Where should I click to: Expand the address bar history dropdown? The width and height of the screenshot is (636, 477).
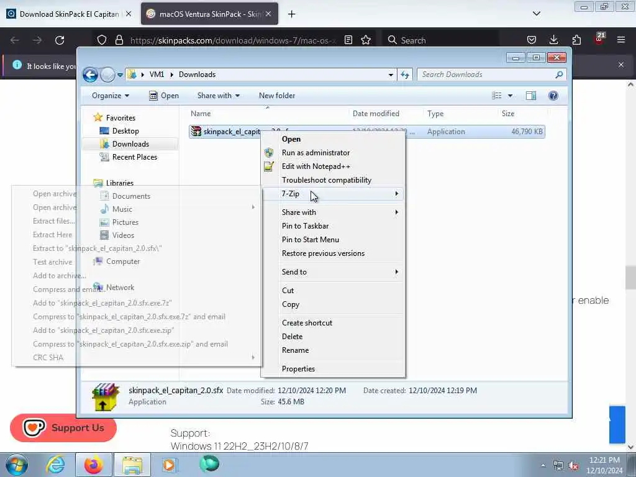pyautogui.click(x=391, y=75)
